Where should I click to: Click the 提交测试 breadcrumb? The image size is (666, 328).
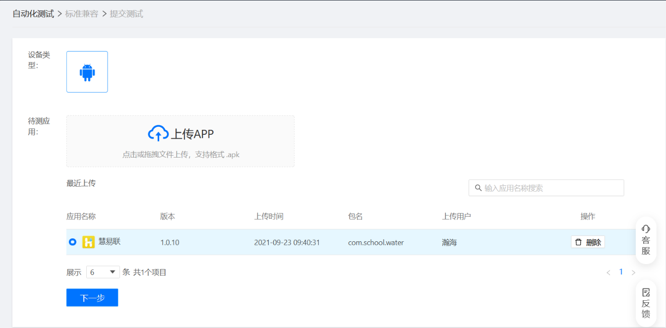[126, 14]
